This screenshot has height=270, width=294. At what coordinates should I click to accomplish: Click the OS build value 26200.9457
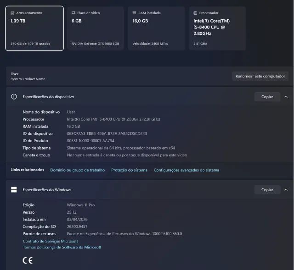pyautogui.click(x=77, y=226)
